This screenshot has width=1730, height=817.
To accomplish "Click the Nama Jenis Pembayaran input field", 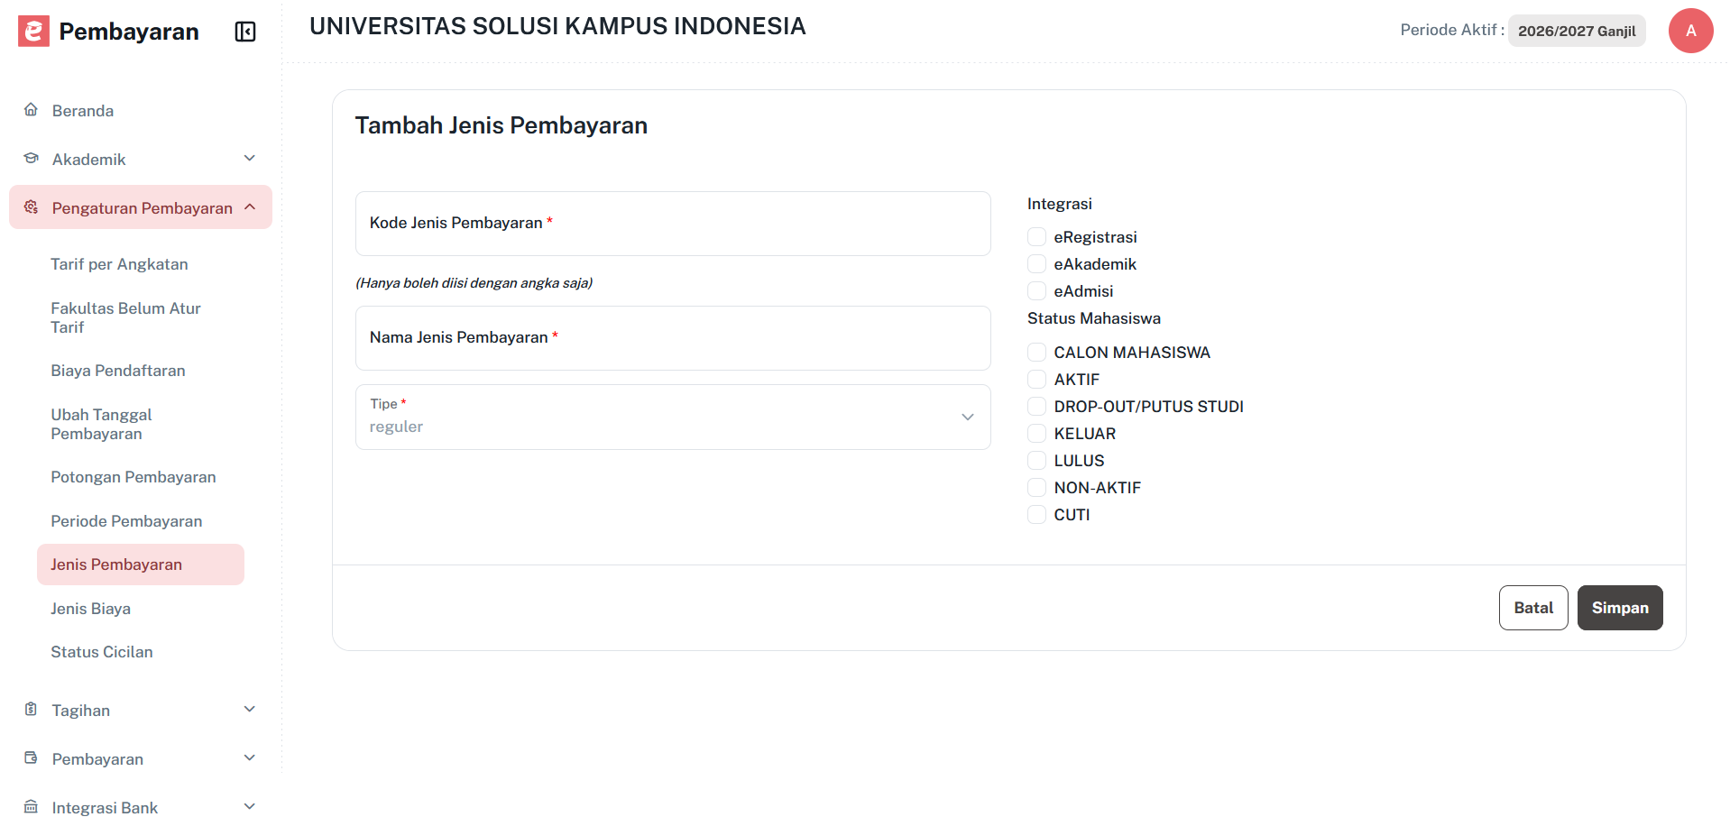I will pos(673,337).
